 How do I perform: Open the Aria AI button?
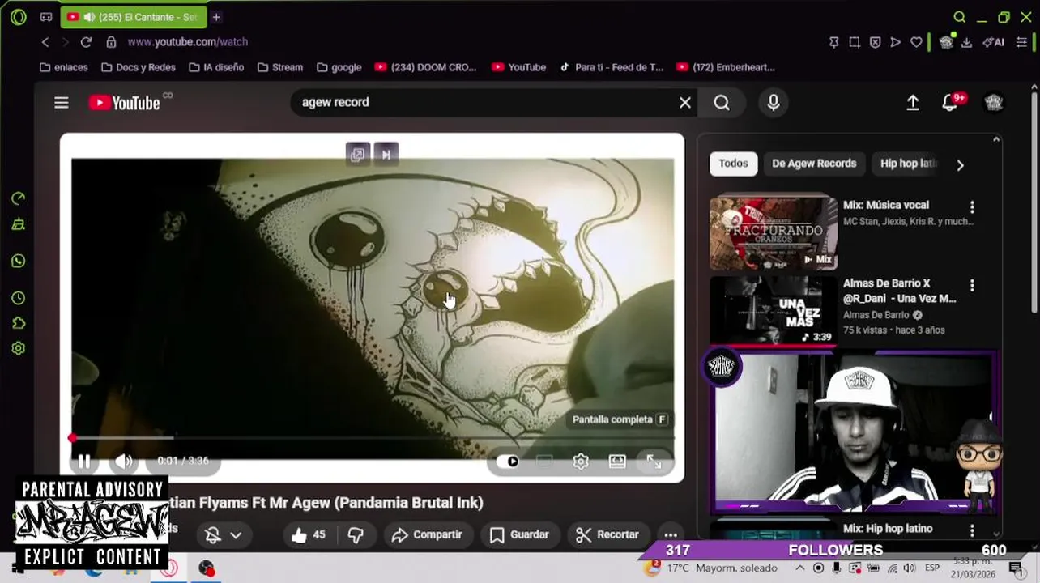(993, 42)
